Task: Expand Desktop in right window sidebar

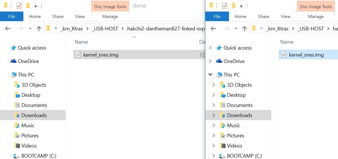Action: coord(214,95)
